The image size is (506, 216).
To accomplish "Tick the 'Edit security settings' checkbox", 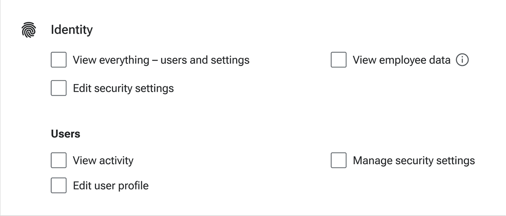I will [59, 88].
